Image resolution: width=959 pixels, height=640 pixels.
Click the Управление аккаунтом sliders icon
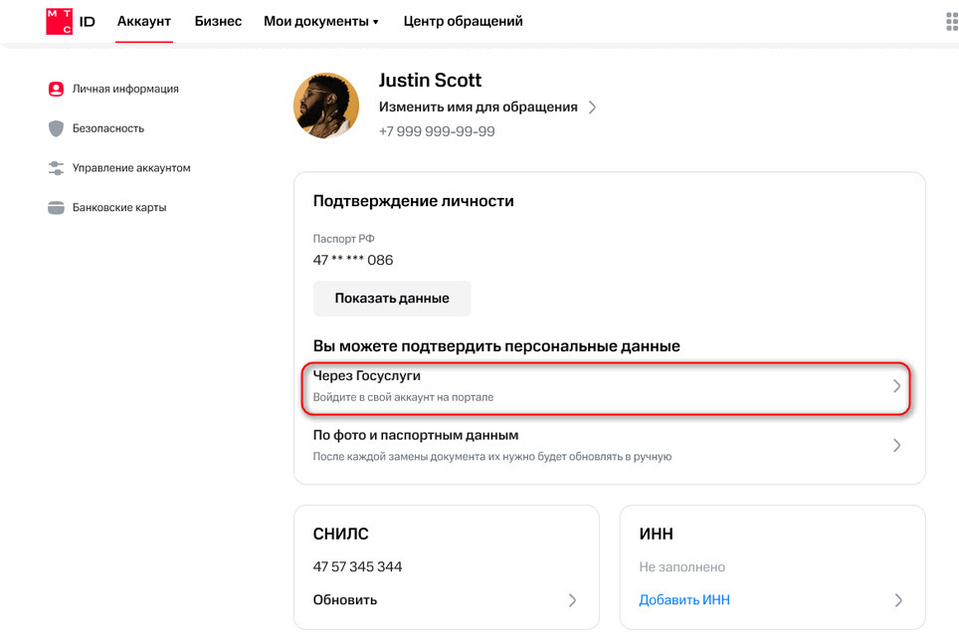(x=56, y=168)
